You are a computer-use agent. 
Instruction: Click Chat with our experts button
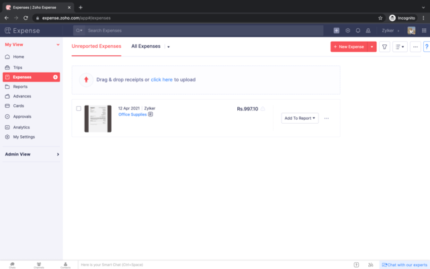pyautogui.click(x=404, y=265)
